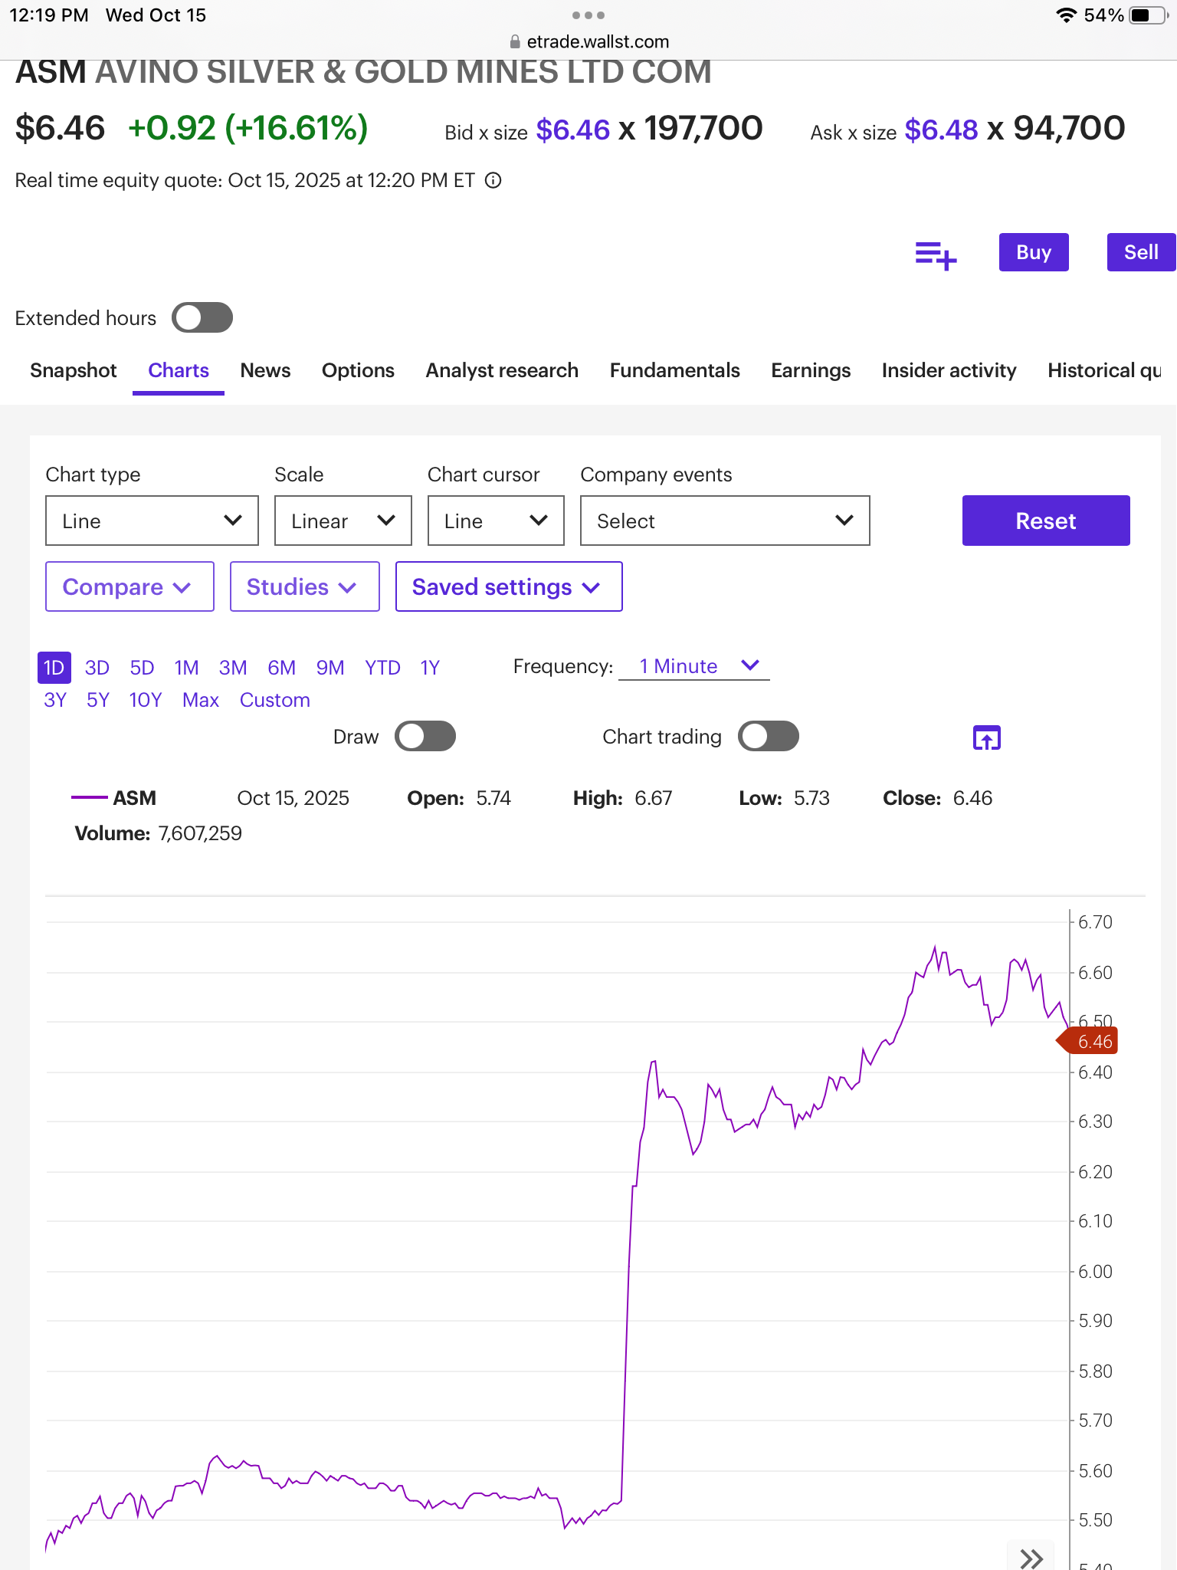Open the Analyst research tab

point(502,370)
